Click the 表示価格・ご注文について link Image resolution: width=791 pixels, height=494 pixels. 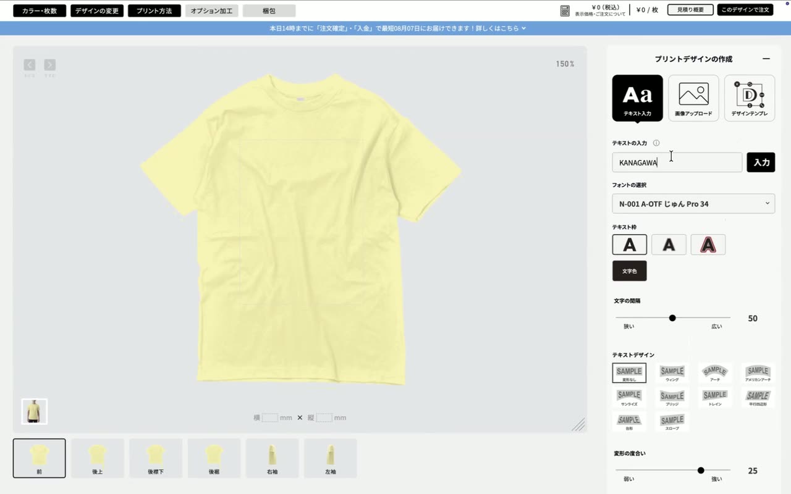(x=600, y=14)
